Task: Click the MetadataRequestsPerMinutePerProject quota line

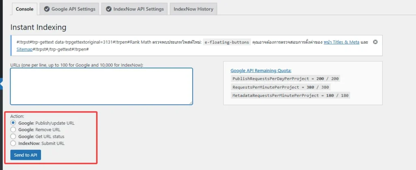Action: (x=290, y=96)
